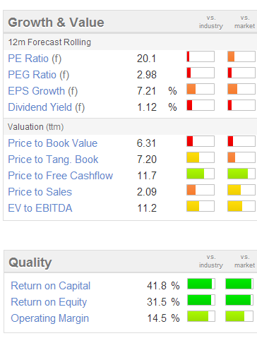
Task: Select the Price to Book Value link
Action: [53, 143]
